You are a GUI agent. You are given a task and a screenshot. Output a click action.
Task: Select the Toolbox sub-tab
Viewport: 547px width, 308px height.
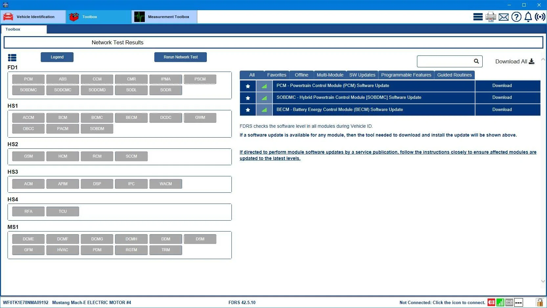[24, 29]
